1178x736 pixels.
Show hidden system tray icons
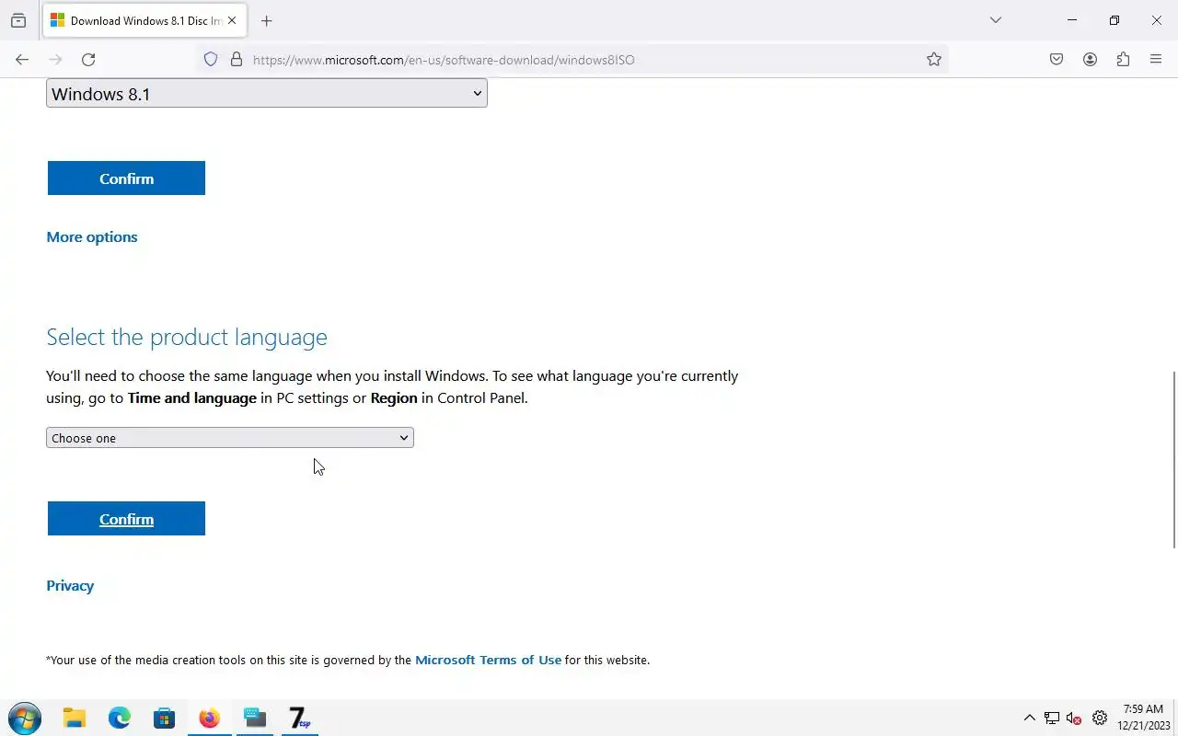1030,719
